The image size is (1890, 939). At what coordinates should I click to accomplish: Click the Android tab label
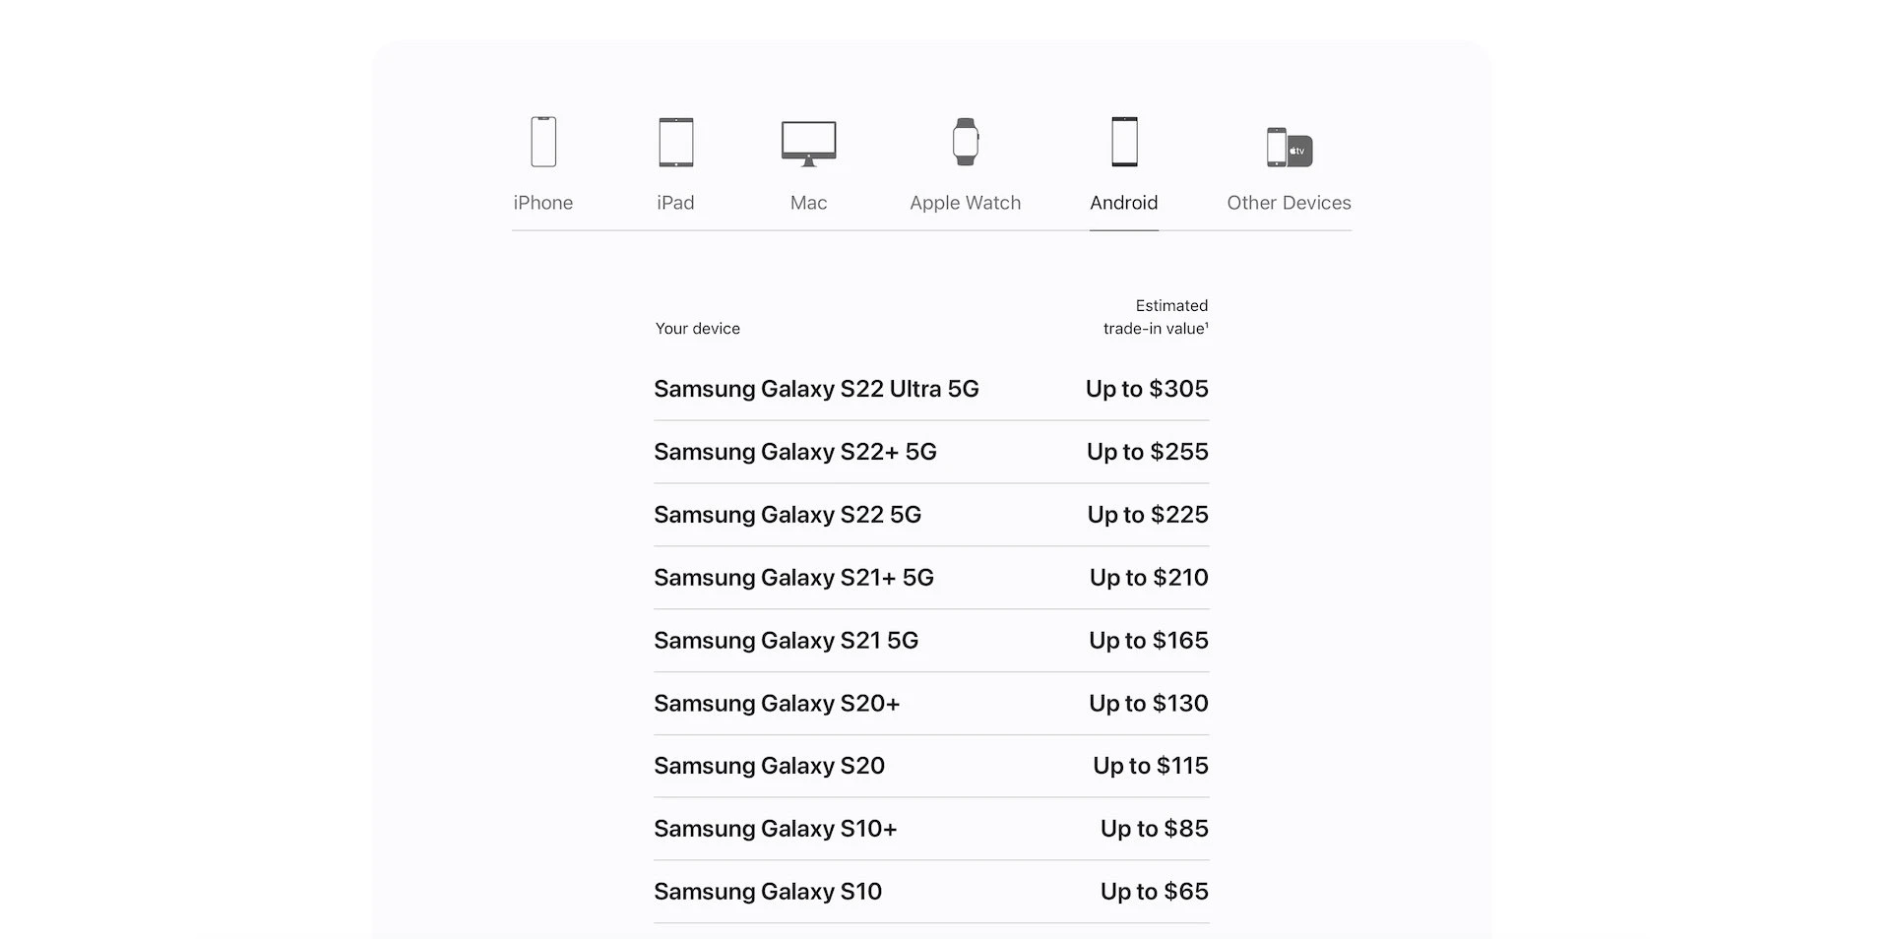pyautogui.click(x=1124, y=203)
